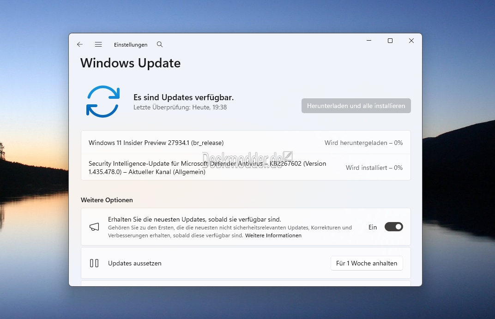The width and height of the screenshot is (495, 319).
Task: Click the pause icon beside Updates aussetzen
Action: (94, 263)
